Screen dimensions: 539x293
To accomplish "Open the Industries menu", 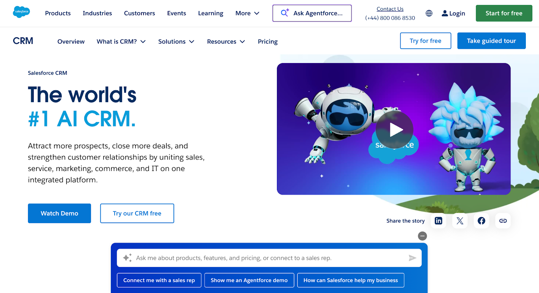I will [x=97, y=13].
